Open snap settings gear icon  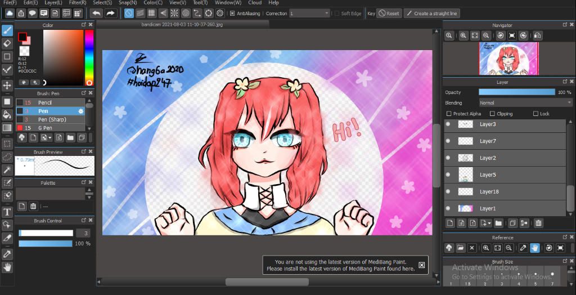click(x=220, y=14)
